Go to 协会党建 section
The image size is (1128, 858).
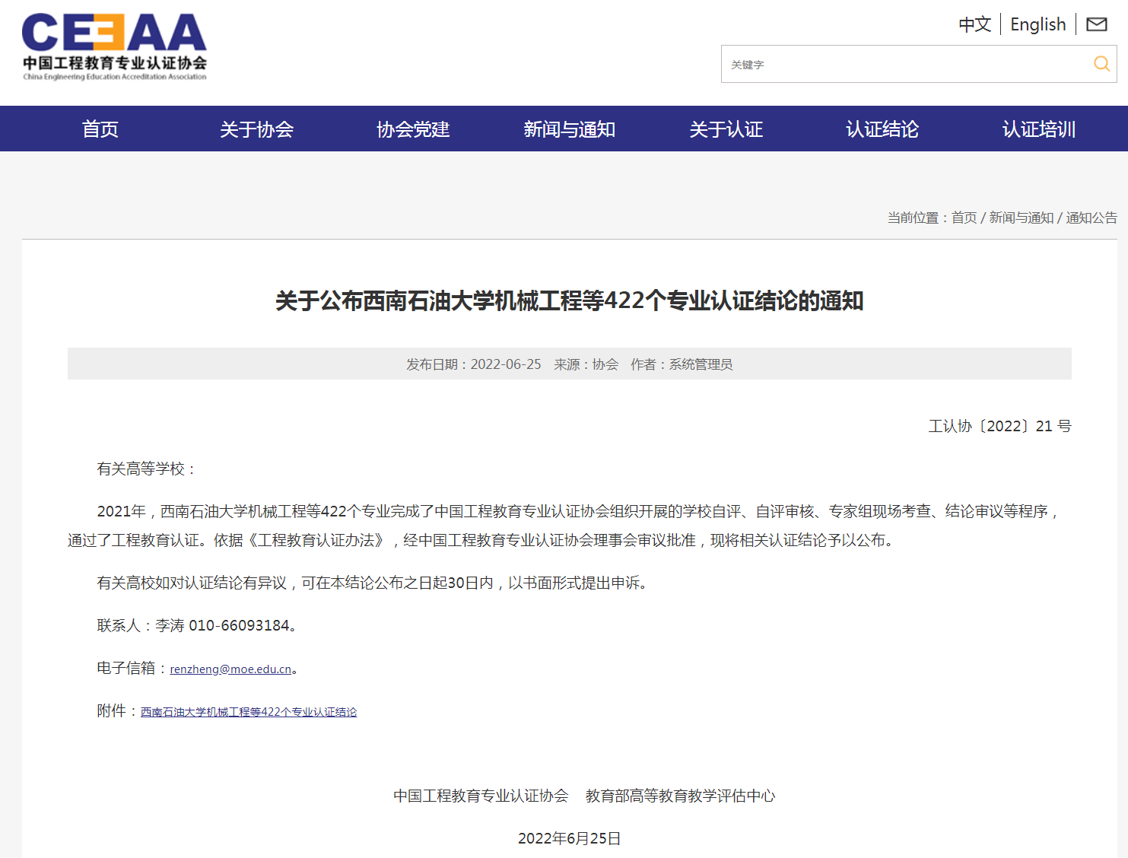pyautogui.click(x=413, y=129)
